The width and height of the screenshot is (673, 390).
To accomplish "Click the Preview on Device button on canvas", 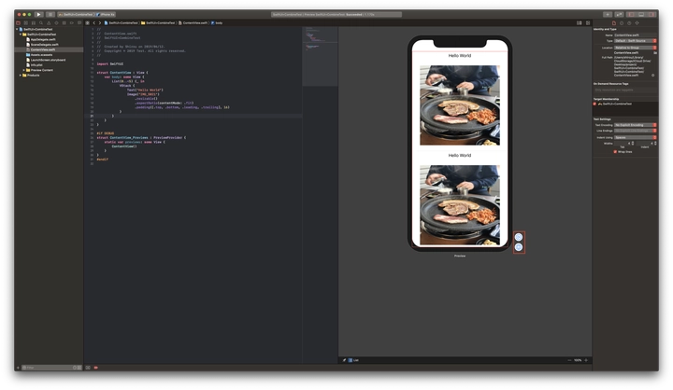I will (519, 247).
